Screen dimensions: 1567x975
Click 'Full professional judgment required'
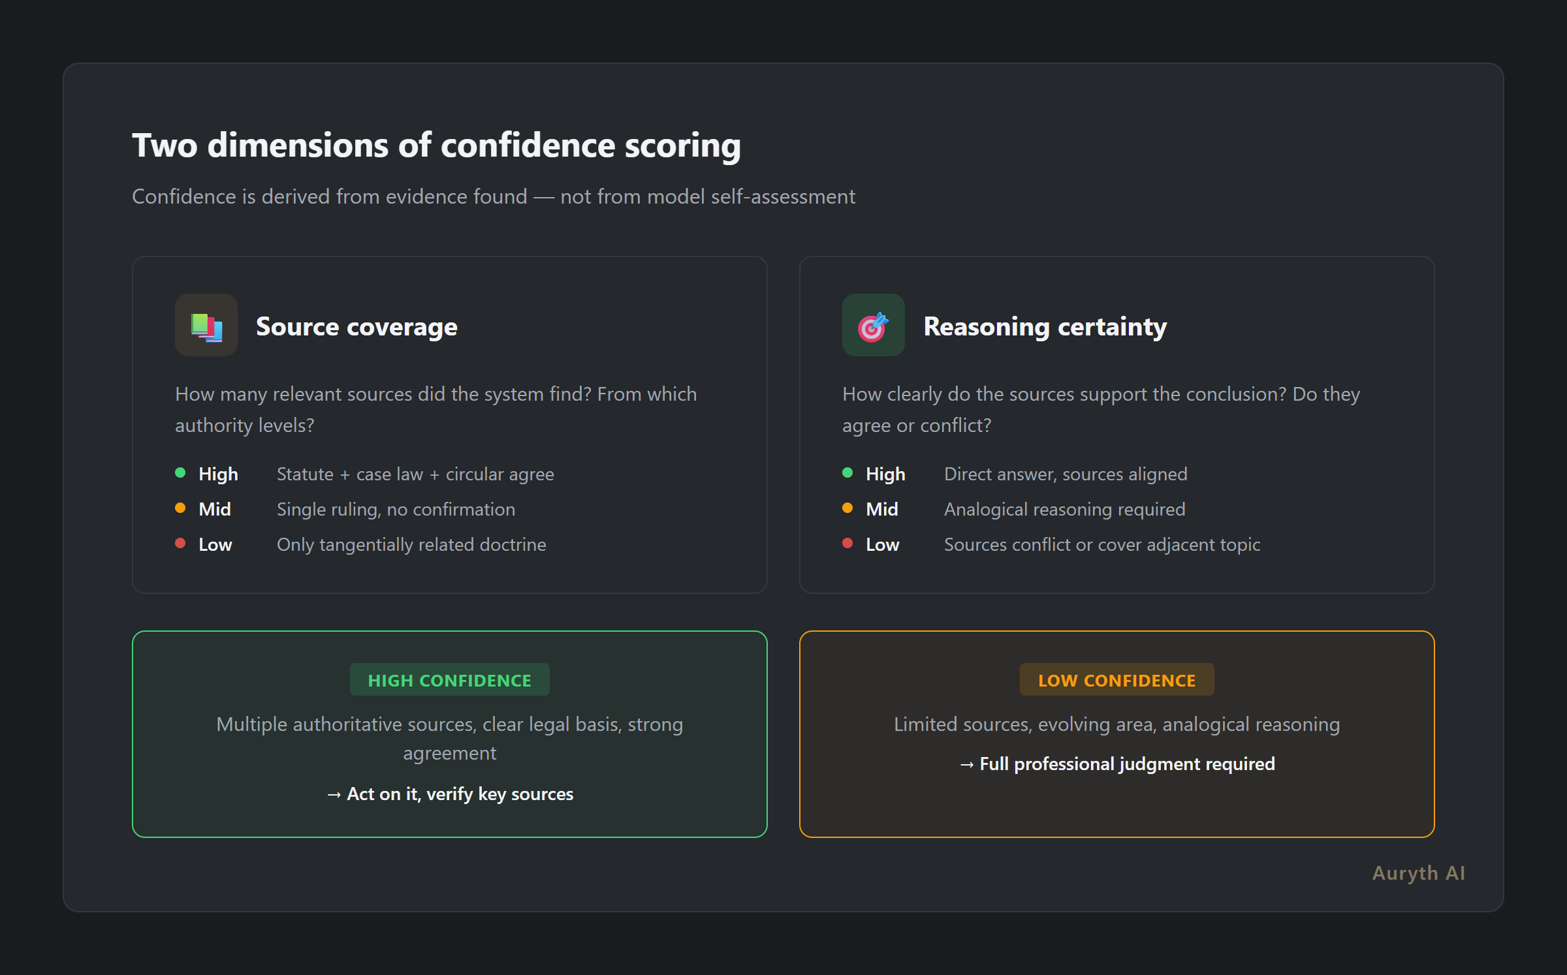click(1118, 764)
